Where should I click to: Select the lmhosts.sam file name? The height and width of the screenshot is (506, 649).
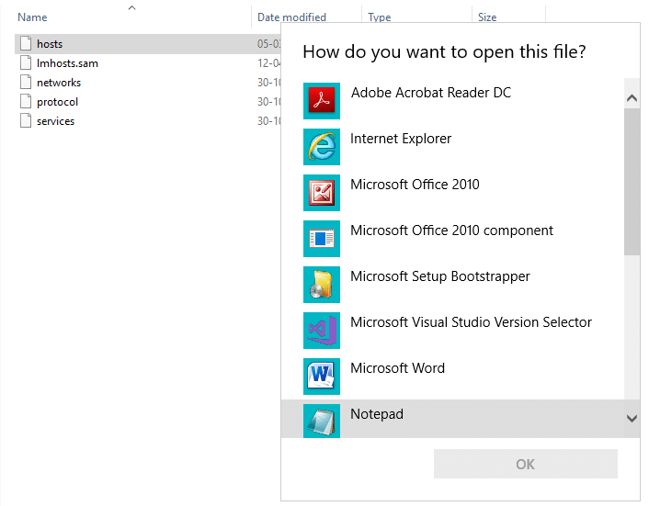67,63
